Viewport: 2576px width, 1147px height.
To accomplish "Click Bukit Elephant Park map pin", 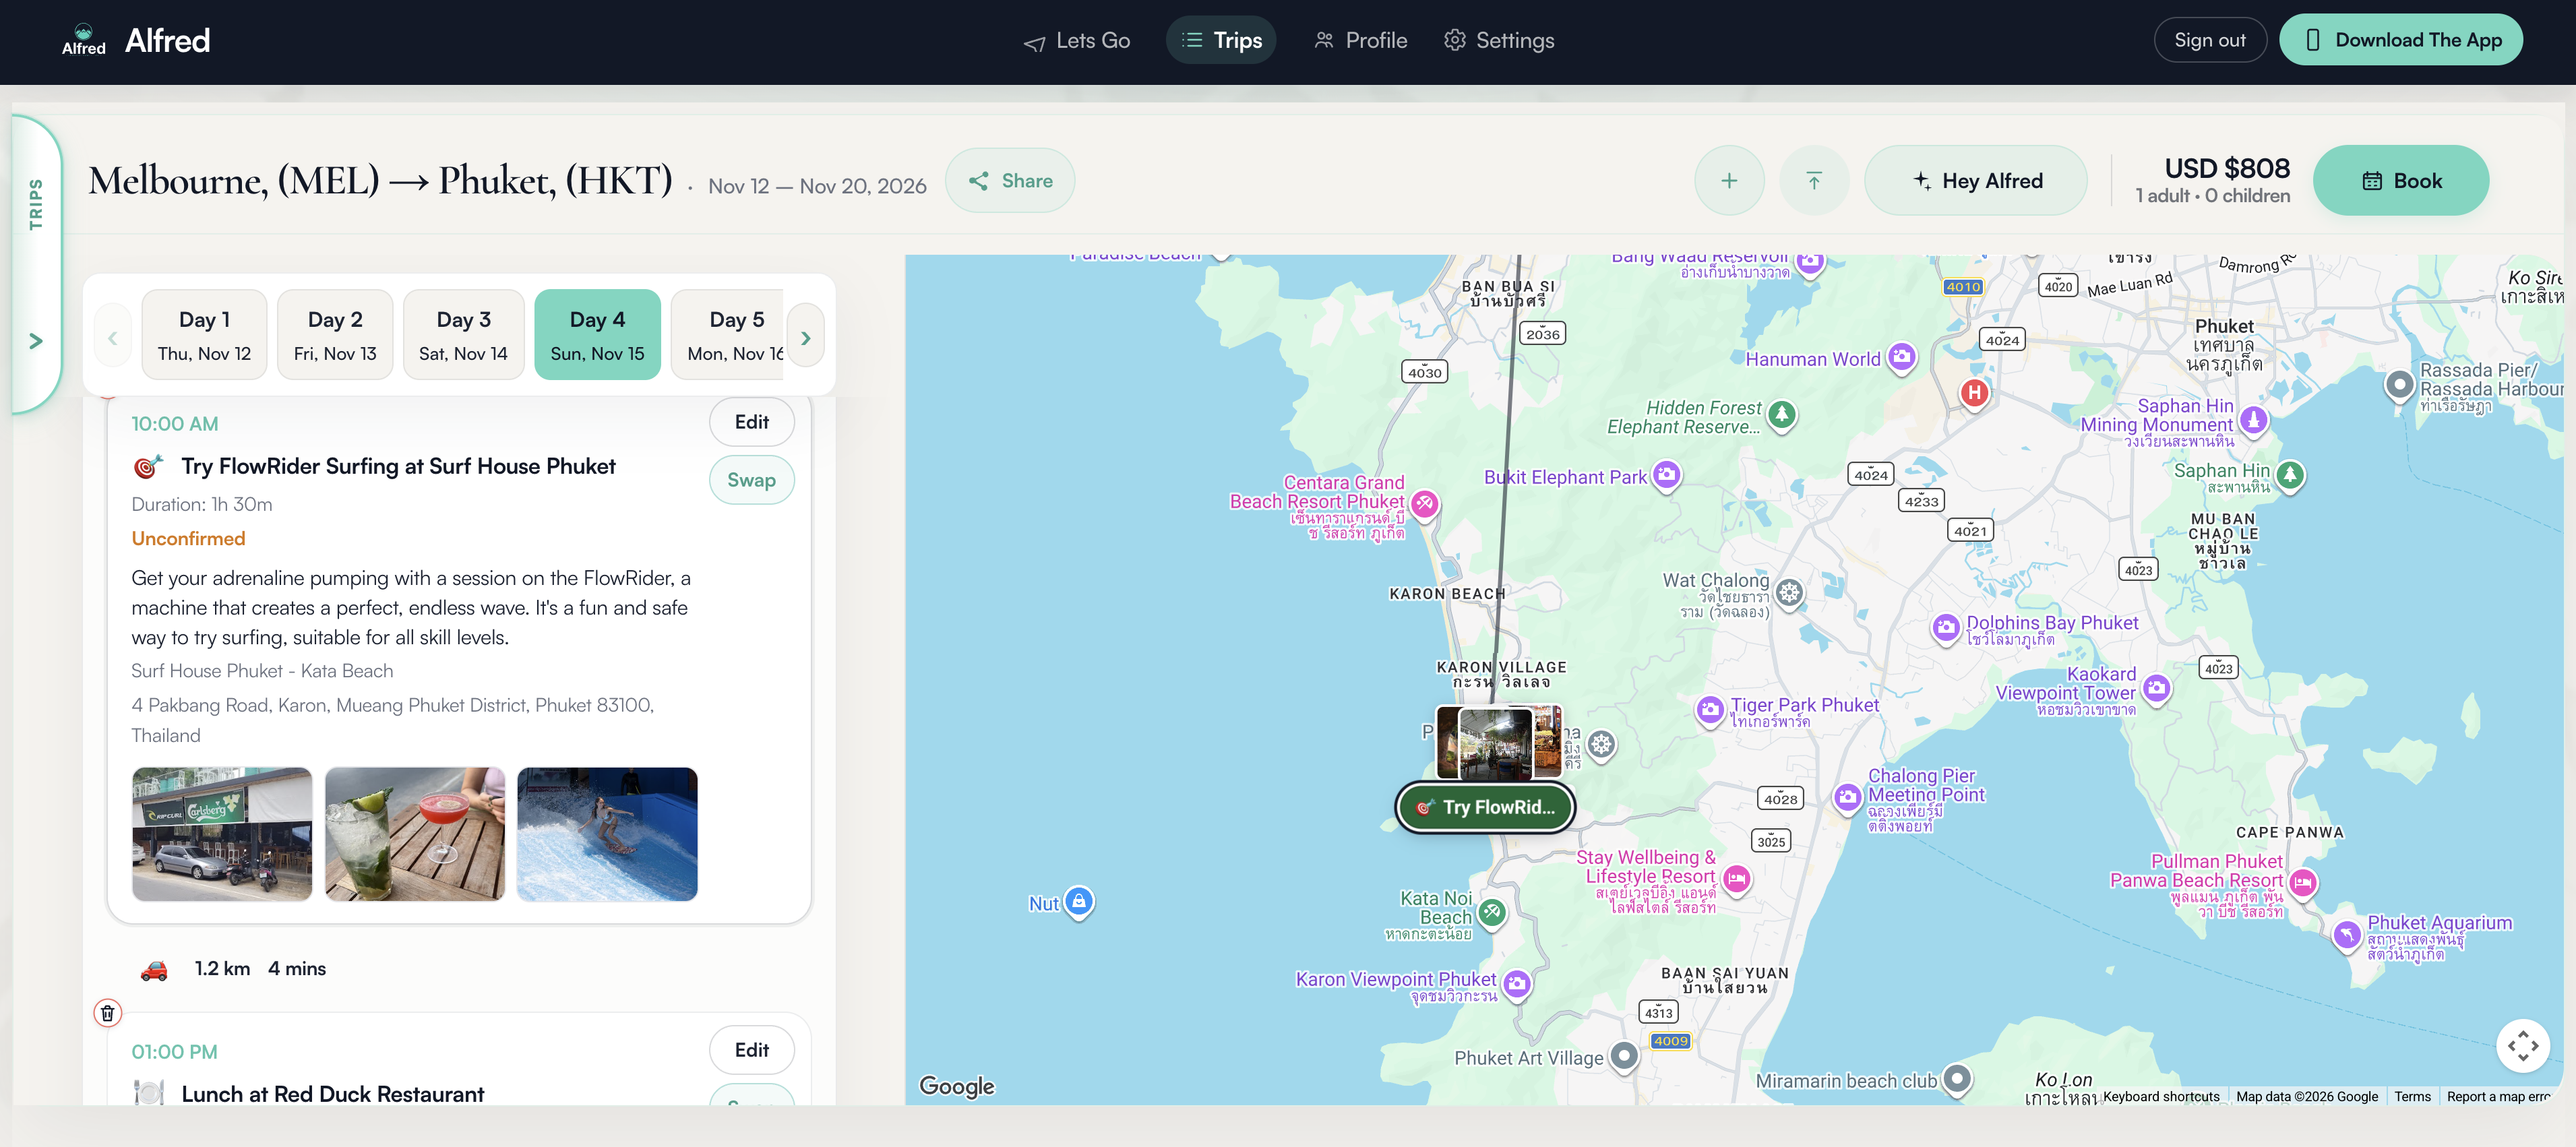I will pyautogui.click(x=1666, y=476).
